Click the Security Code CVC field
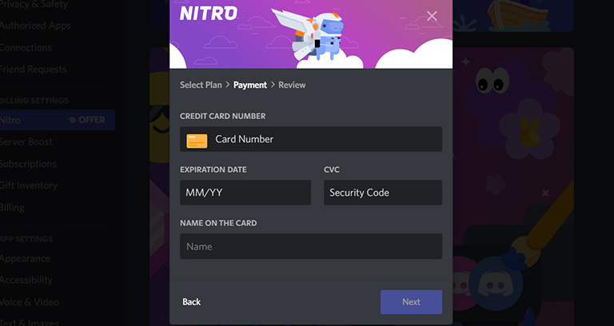 point(383,193)
